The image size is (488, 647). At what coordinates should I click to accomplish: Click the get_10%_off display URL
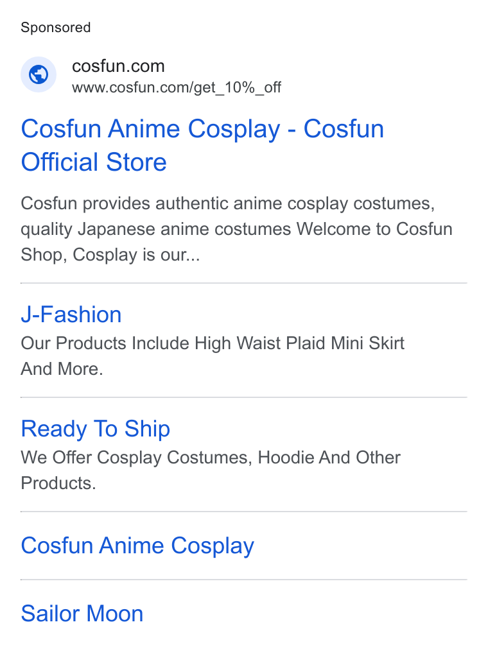coord(177,87)
